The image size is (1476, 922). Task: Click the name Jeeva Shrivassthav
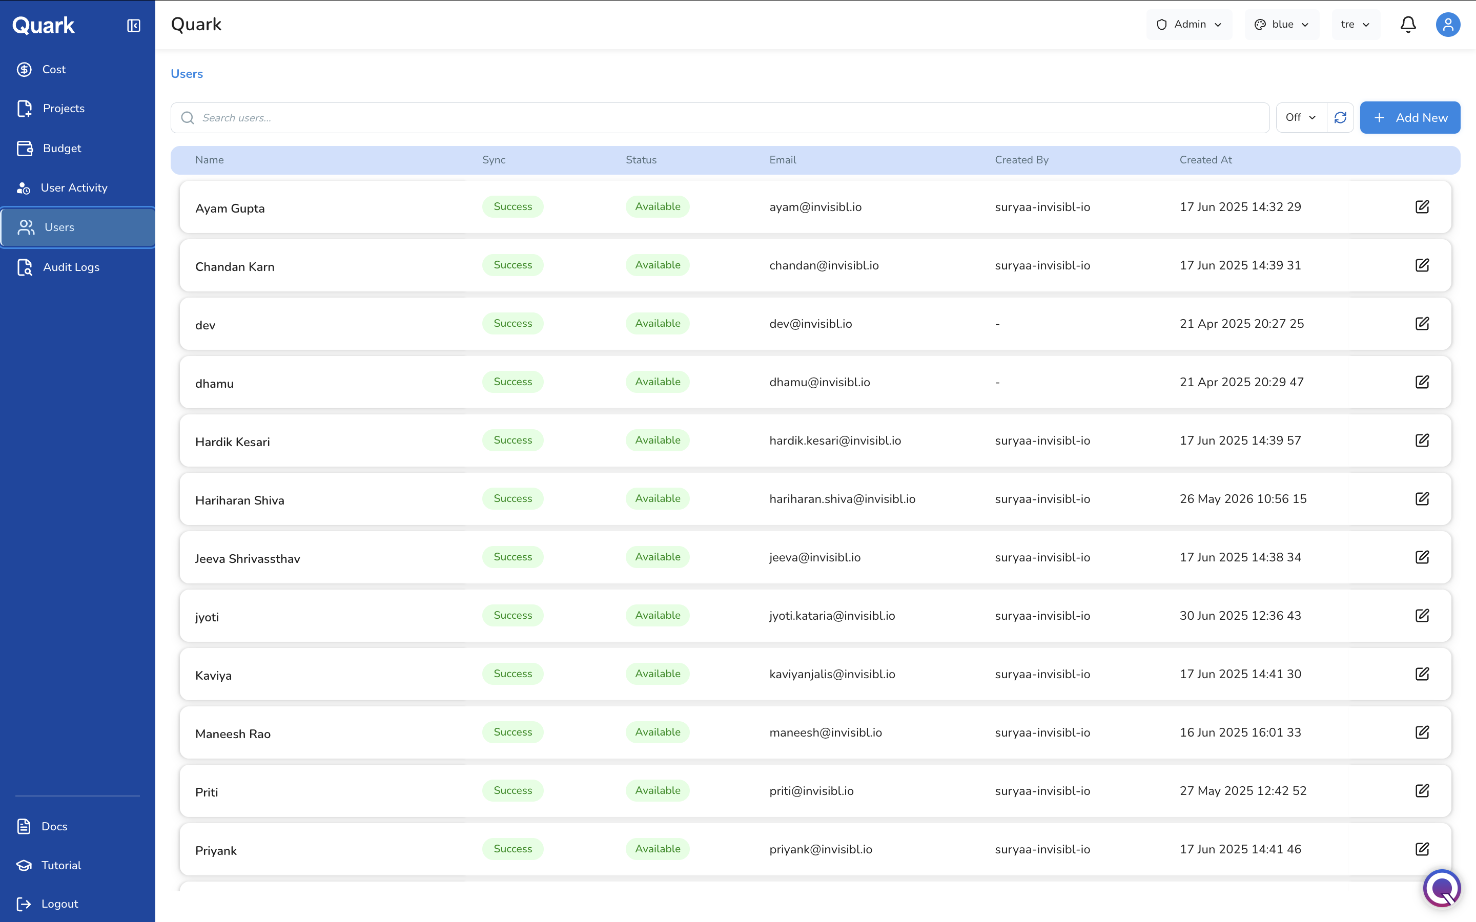(248, 559)
